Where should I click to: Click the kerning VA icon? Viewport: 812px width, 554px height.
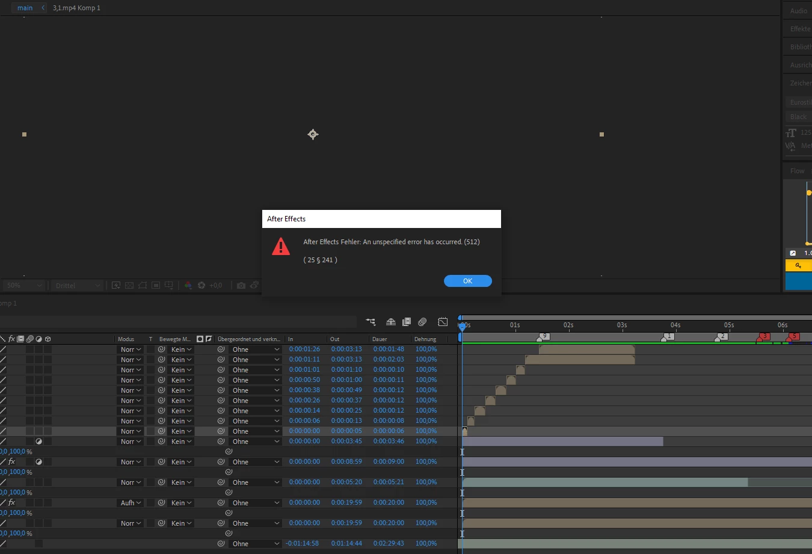[790, 146]
